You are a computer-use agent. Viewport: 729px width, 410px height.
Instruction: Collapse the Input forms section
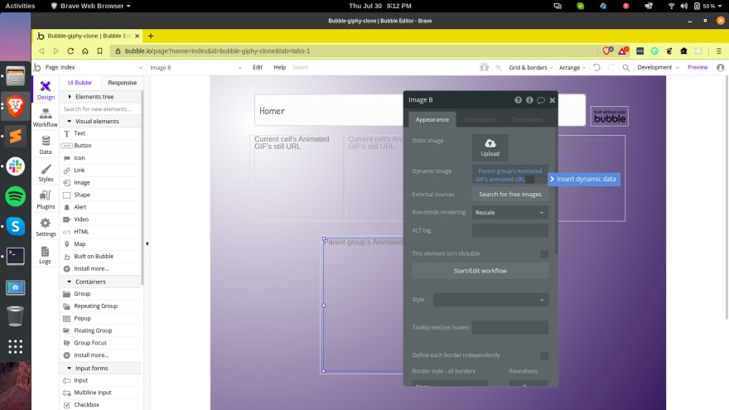(70, 368)
